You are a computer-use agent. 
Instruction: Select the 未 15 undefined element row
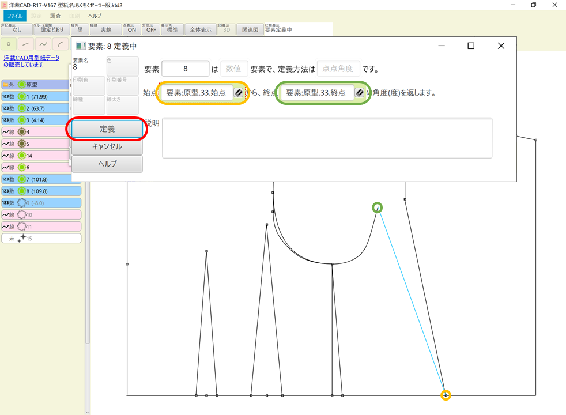point(41,238)
